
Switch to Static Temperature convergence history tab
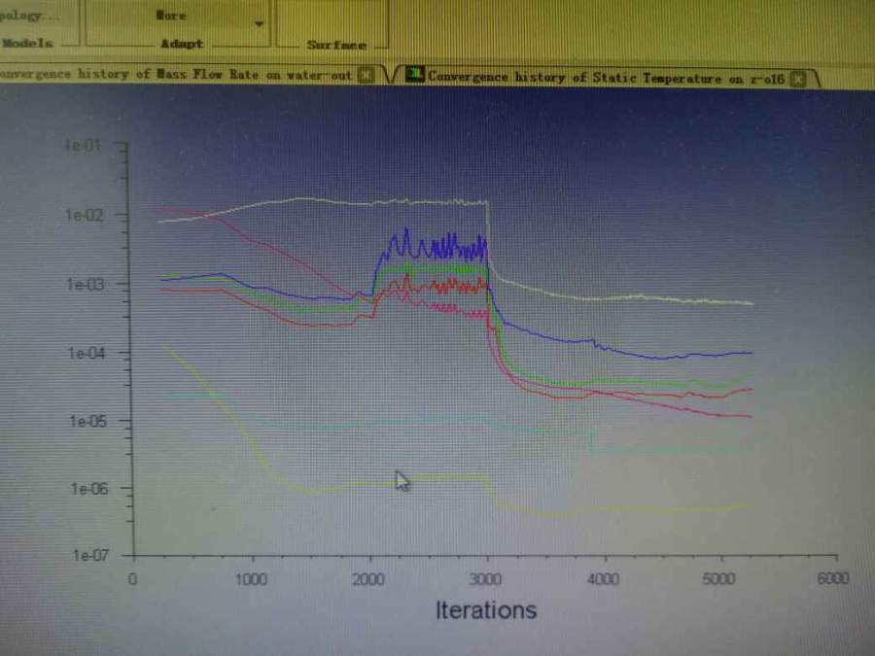point(606,78)
